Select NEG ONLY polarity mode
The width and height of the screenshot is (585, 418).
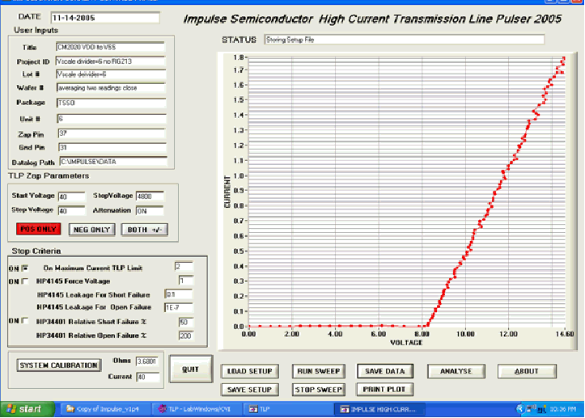pyautogui.click(x=88, y=229)
